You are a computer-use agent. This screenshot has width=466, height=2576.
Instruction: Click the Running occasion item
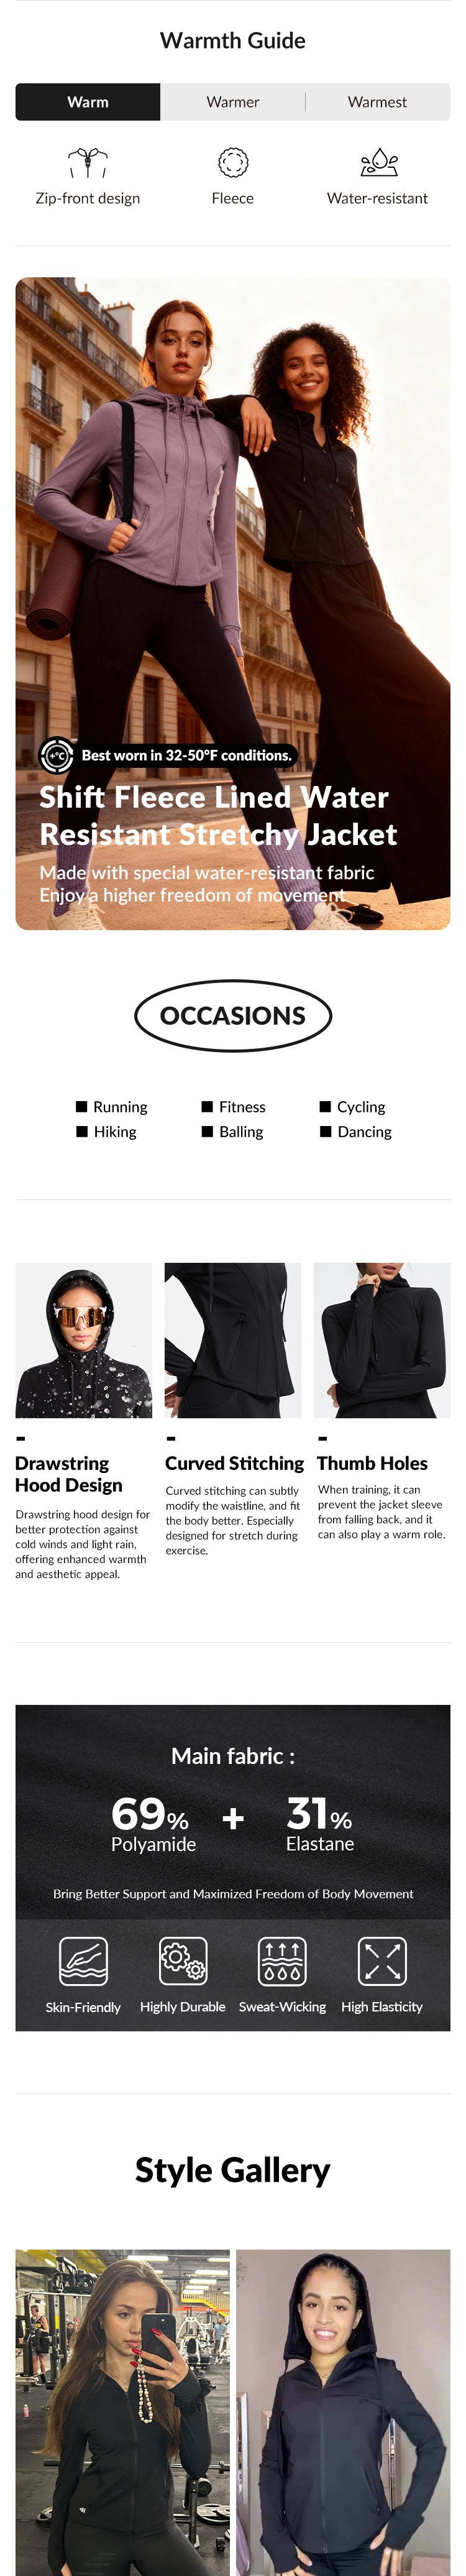pyautogui.click(x=112, y=1107)
